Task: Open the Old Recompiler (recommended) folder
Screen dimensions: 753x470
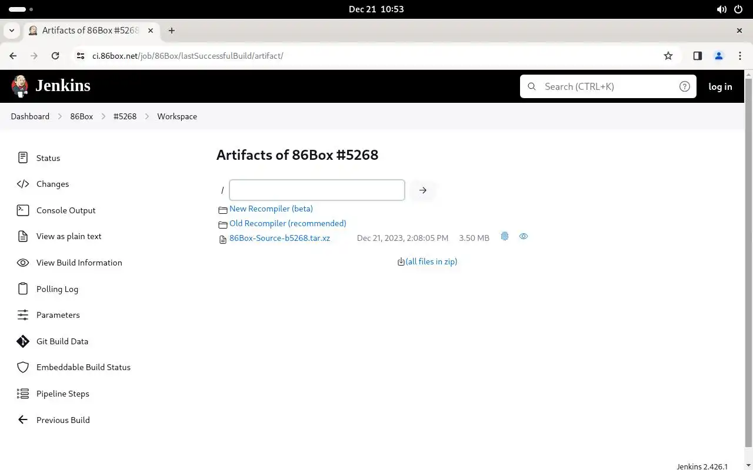Action: (x=288, y=223)
